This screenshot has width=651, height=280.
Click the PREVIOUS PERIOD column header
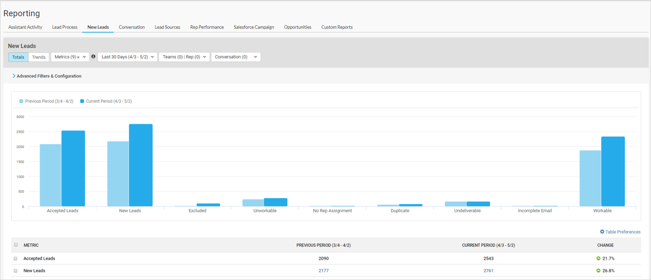coord(323,245)
